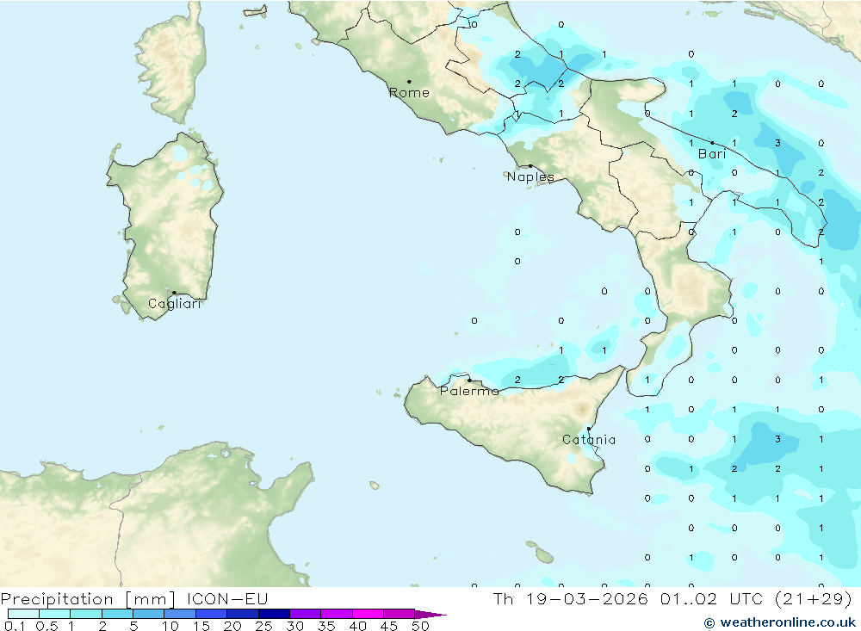861x631 pixels.
Task: Click the precipitation value 3 east of Bari
Action: pyautogui.click(x=777, y=144)
